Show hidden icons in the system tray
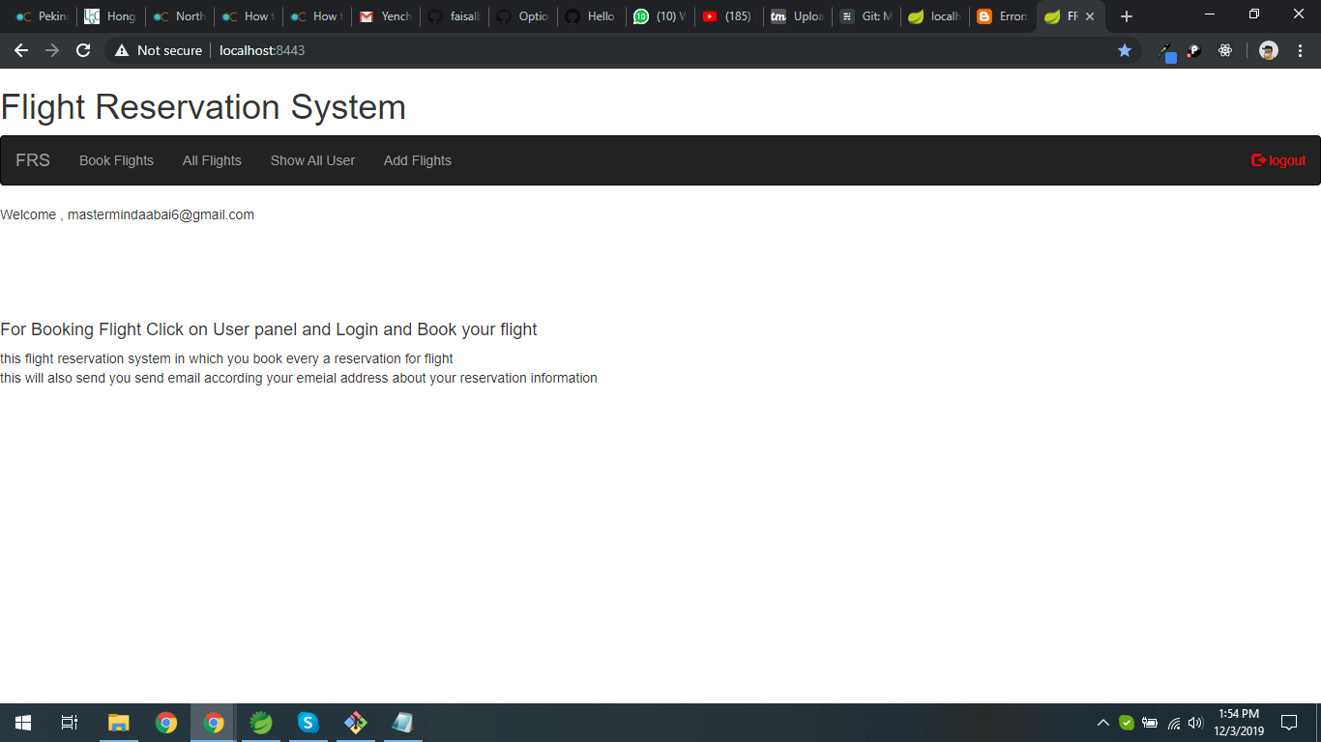Screen dimensions: 1321x742 pos(1102,722)
